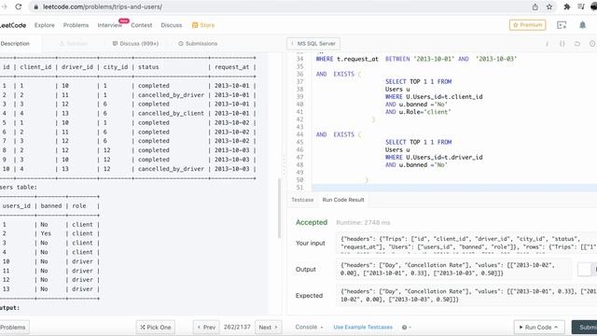597x336 pixels.
Task: Switch to the Run Code Result tab
Action: pyautogui.click(x=343, y=200)
